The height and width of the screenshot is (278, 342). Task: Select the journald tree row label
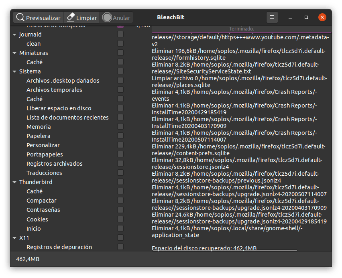[x=30, y=34]
